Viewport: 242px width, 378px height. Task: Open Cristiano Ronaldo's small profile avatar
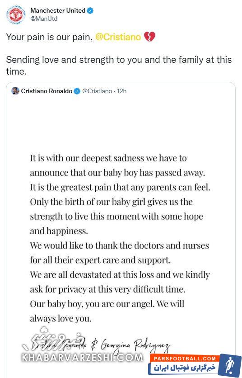click(x=15, y=91)
